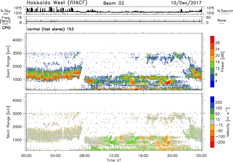Click the 'N.Search' legend label
Screen dimensions: 233x162
(x=225, y=11)
